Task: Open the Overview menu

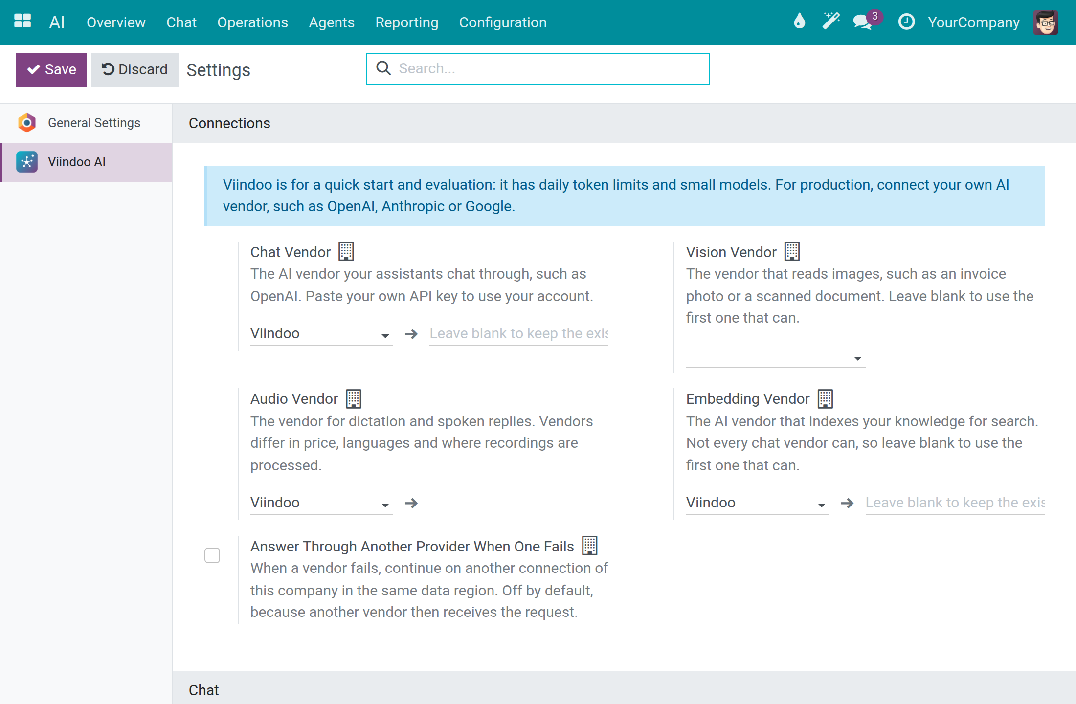Action: click(116, 22)
